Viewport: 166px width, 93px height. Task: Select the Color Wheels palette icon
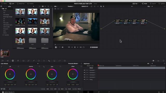click(x=13, y=61)
